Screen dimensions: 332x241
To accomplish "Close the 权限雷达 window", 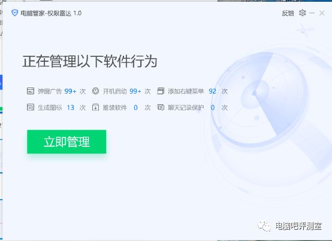I will [322, 13].
